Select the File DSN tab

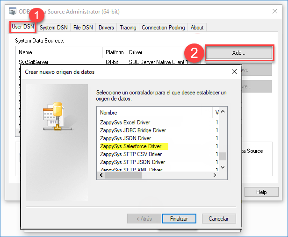click(x=83, y=28)
